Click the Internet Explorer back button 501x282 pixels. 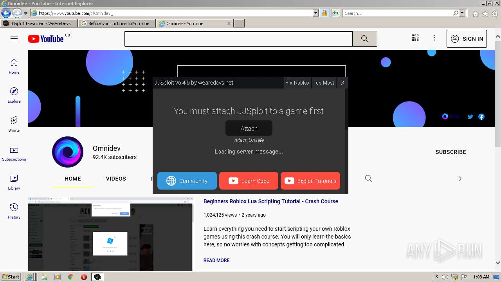tap(5, 13)
